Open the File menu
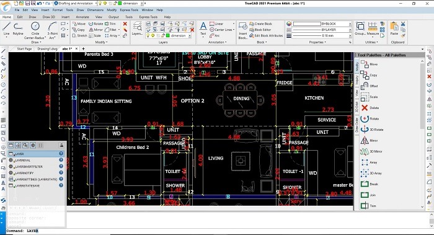Viewport: 434px width, 235px height. pyautogui.click(x=17, y=10)
